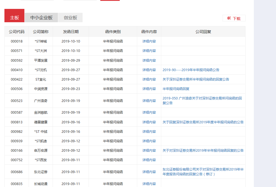
Task: View 详细内容 for 金洲慈航
Action: point(149,113)
